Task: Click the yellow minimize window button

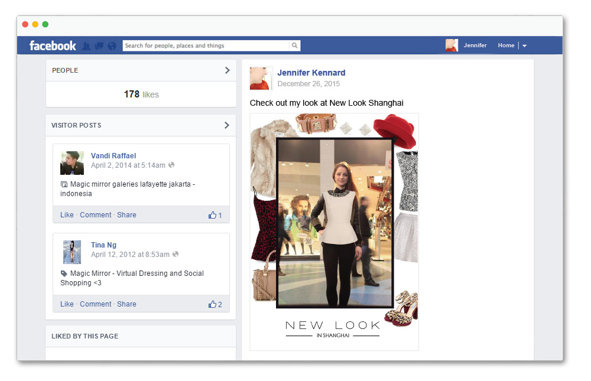Action: pos(35,24)
